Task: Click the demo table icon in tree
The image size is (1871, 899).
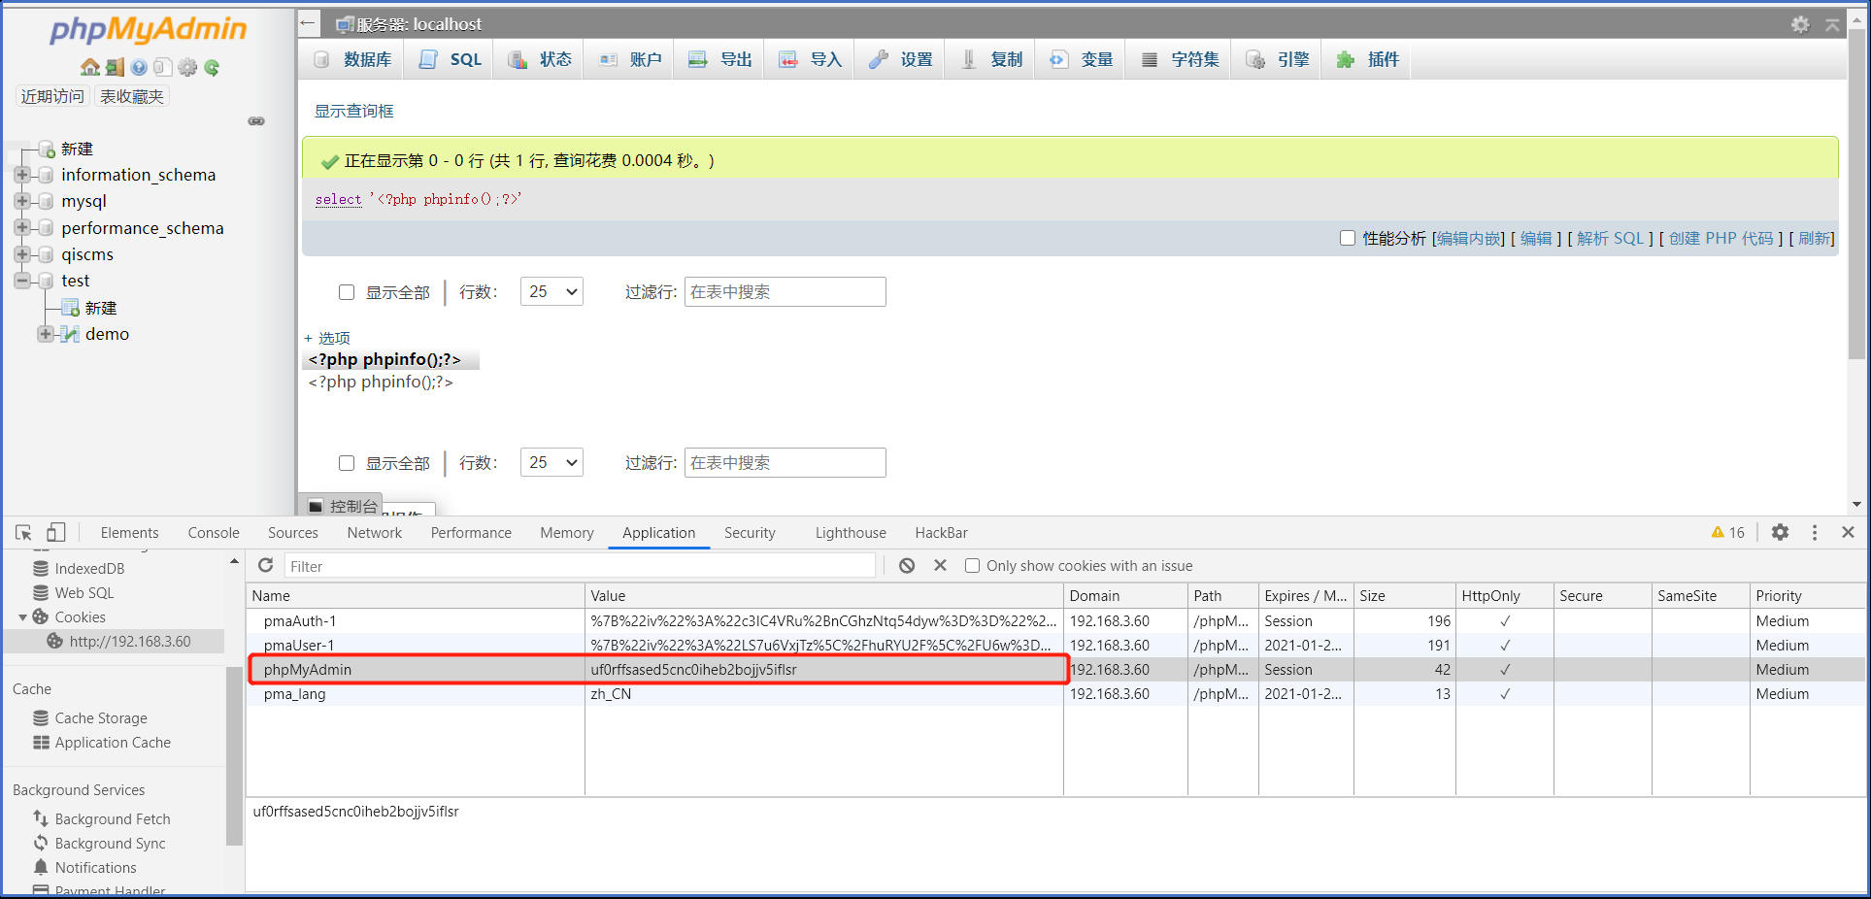Action: click(69, 334)
